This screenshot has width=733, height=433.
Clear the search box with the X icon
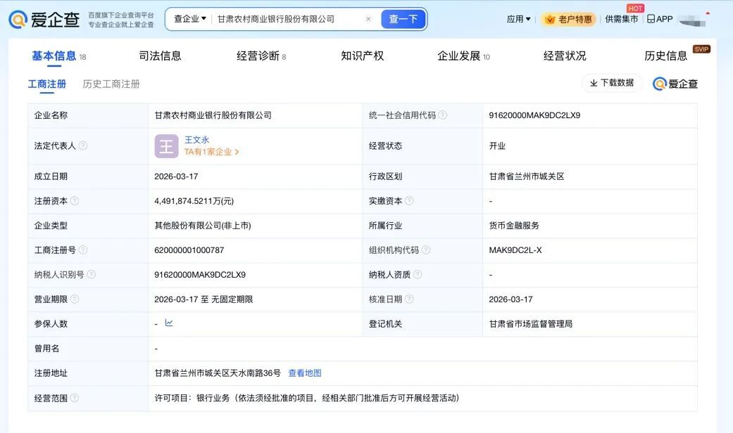pos(368,19)
